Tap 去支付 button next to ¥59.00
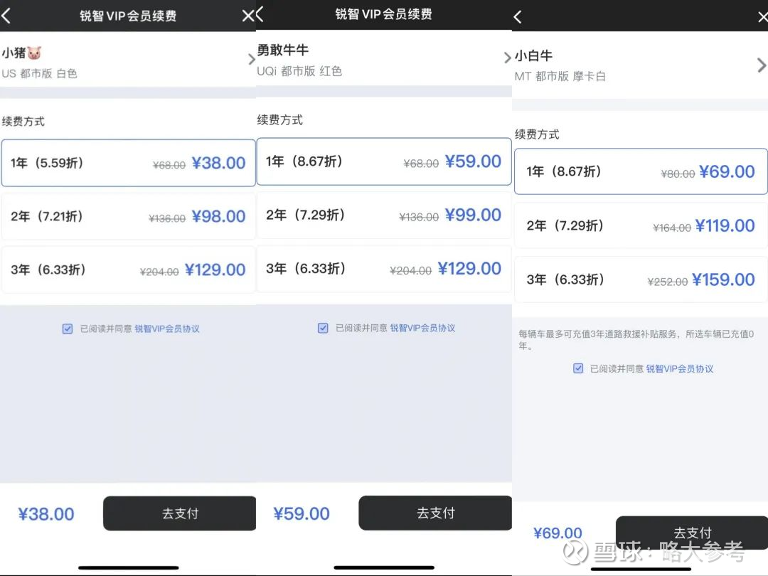Screen dimensions: 768x576 point(435,513)
